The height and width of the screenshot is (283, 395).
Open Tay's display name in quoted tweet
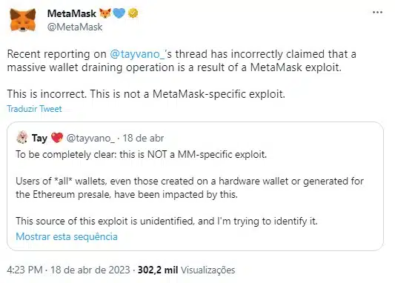click(39, 138)
